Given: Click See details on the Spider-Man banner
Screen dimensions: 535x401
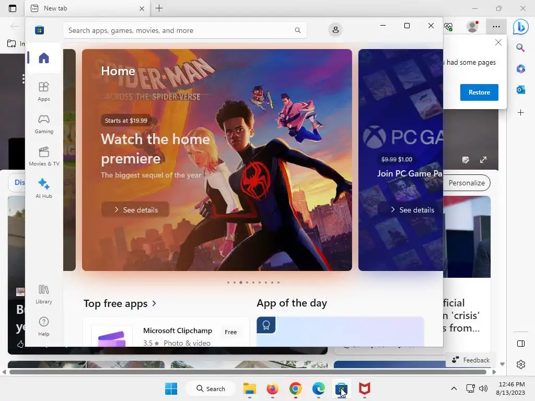Looking at the screenshot, I should tap(135, 210).
